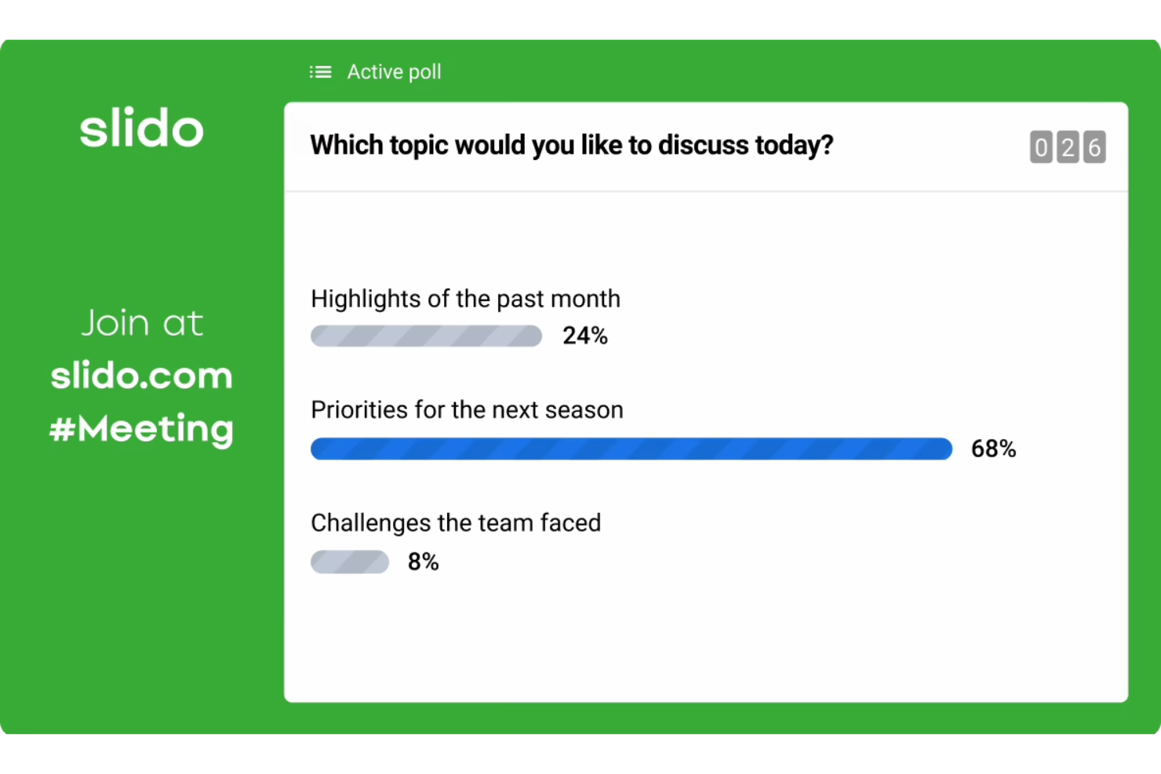Click the 24% percentage label

pos(584,336)
